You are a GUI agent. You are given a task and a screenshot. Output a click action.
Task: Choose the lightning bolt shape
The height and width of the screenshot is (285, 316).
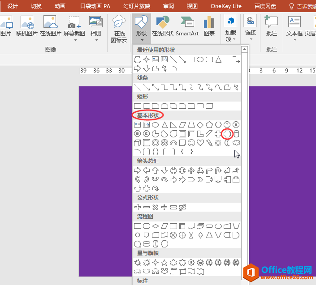[210, 143]
